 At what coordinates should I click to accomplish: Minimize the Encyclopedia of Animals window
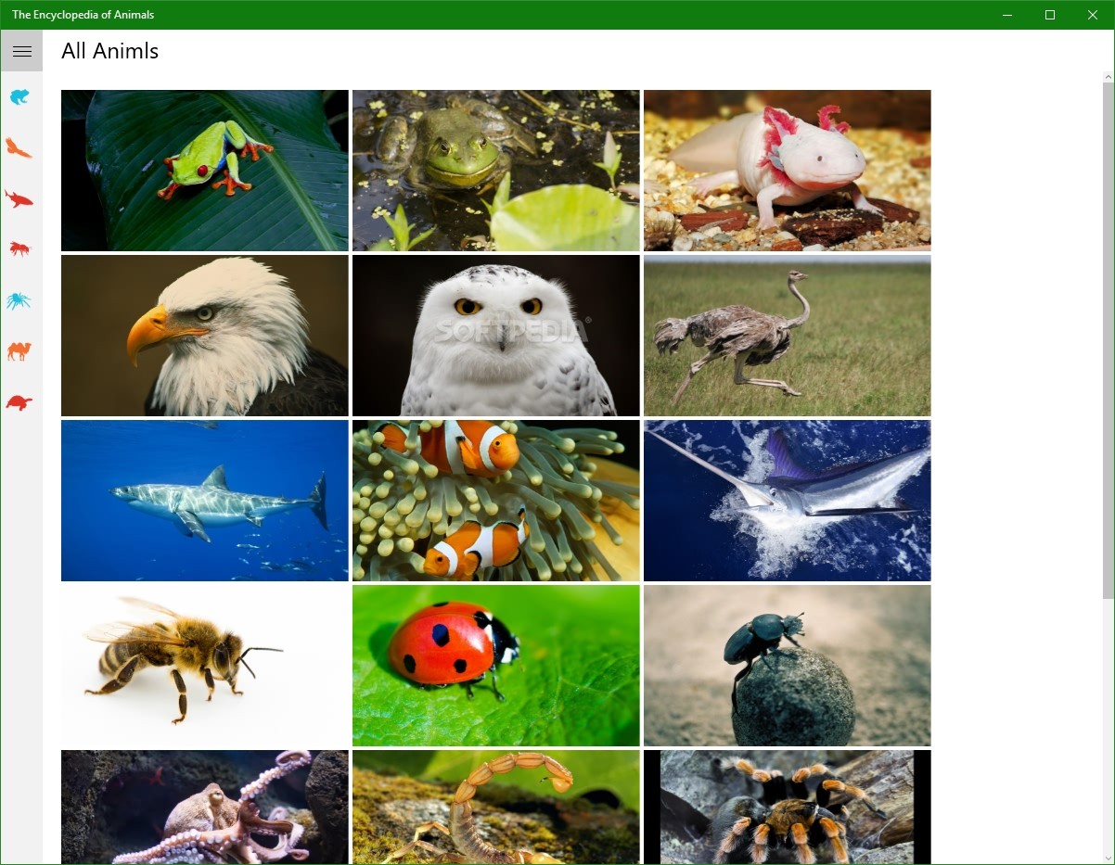1007,15
